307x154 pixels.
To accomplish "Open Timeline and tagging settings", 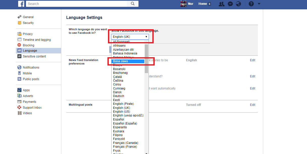I will 37,40.
